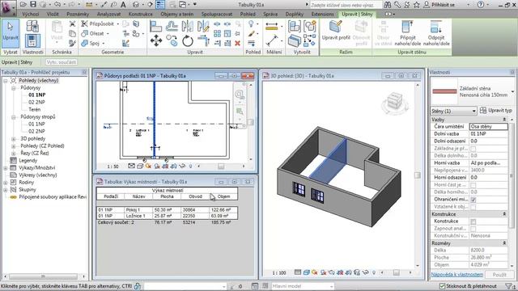Image resolution: width=518 pixels, height=291 pixels.
Task: Click the help question mark icon
Action: pos(481,5)
